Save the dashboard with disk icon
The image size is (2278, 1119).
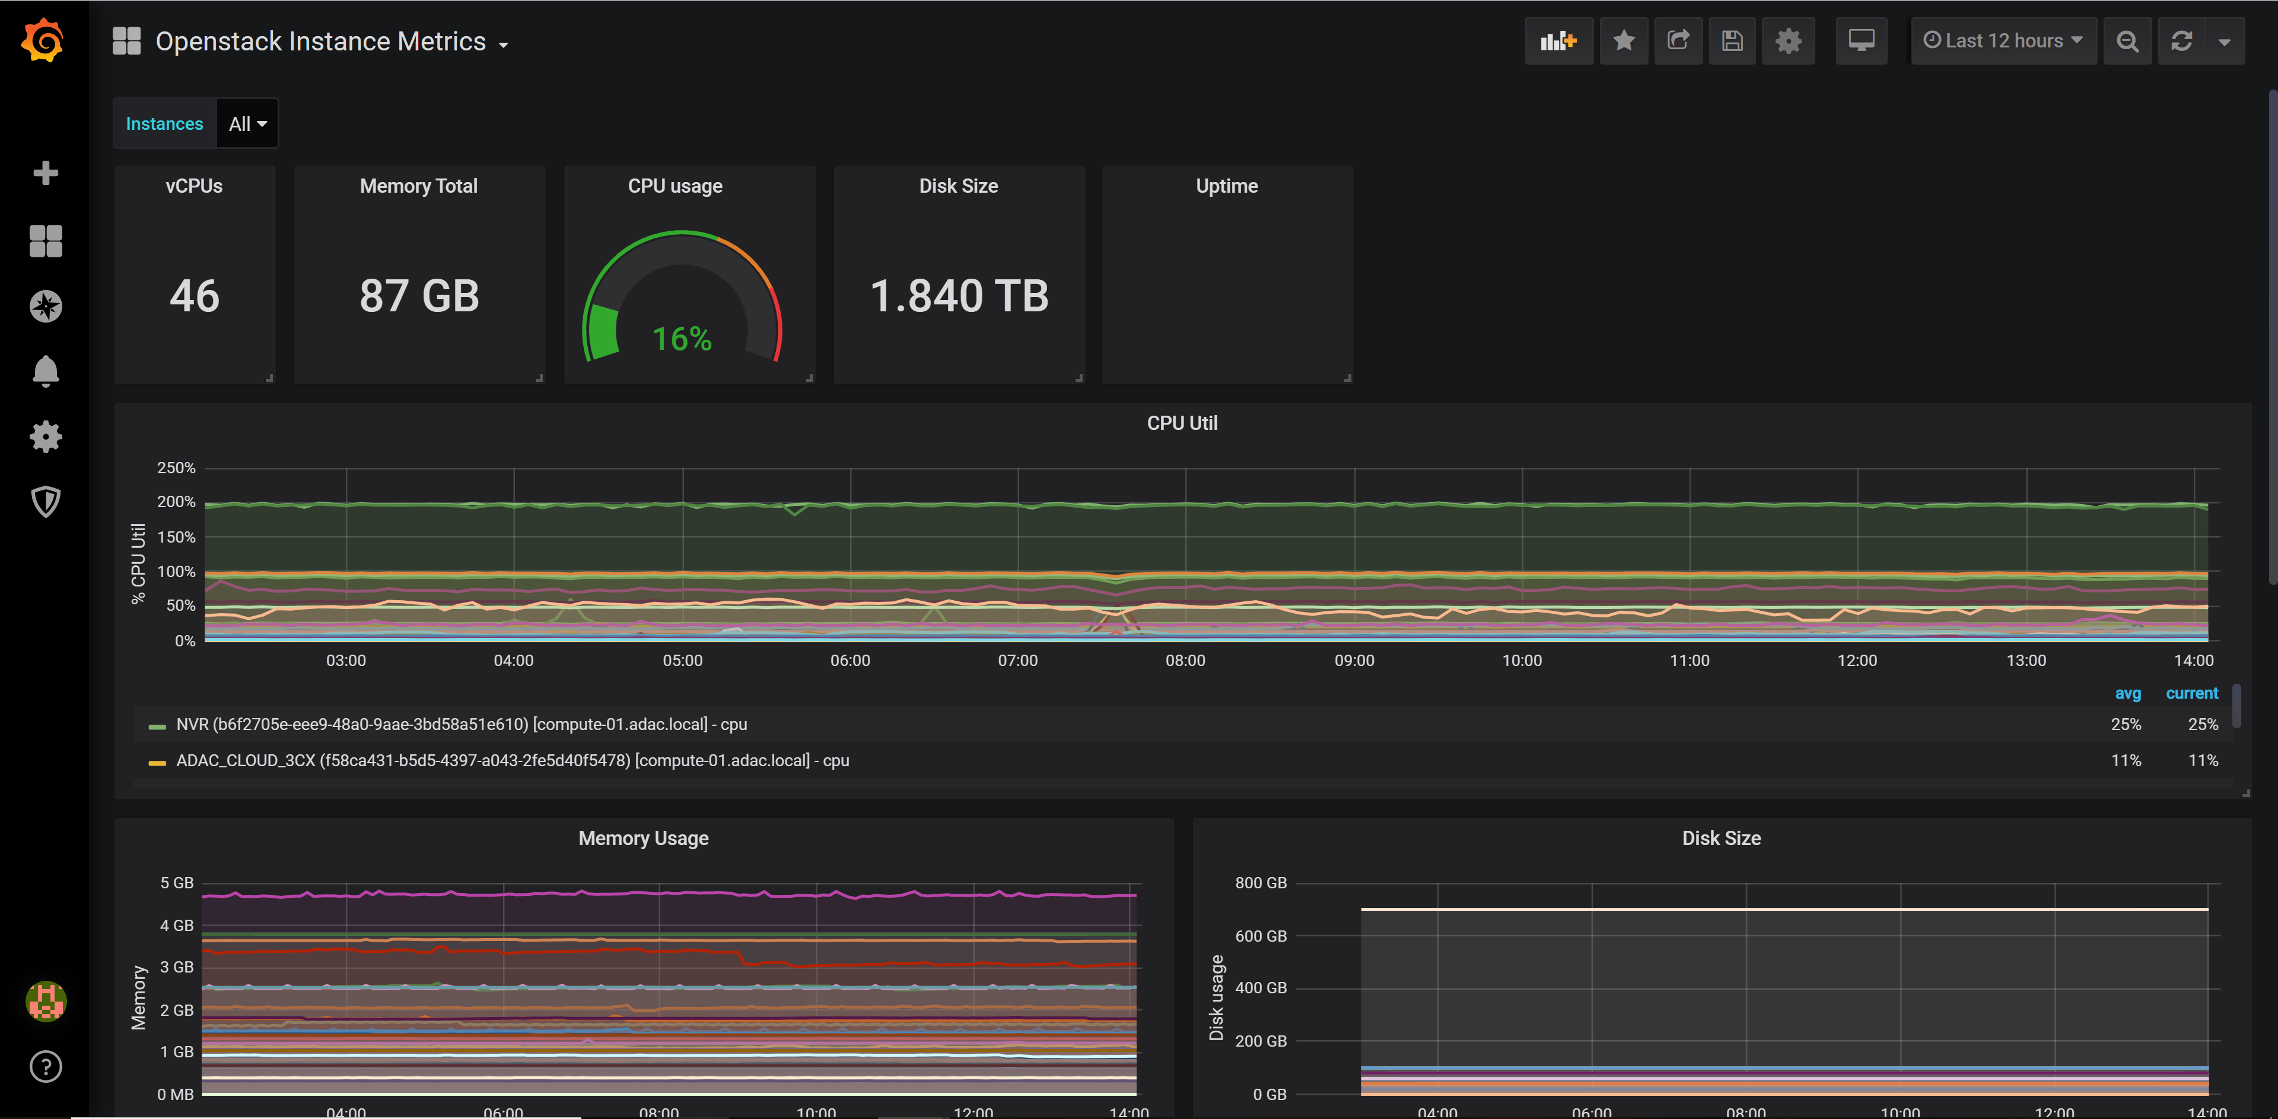1732,41
